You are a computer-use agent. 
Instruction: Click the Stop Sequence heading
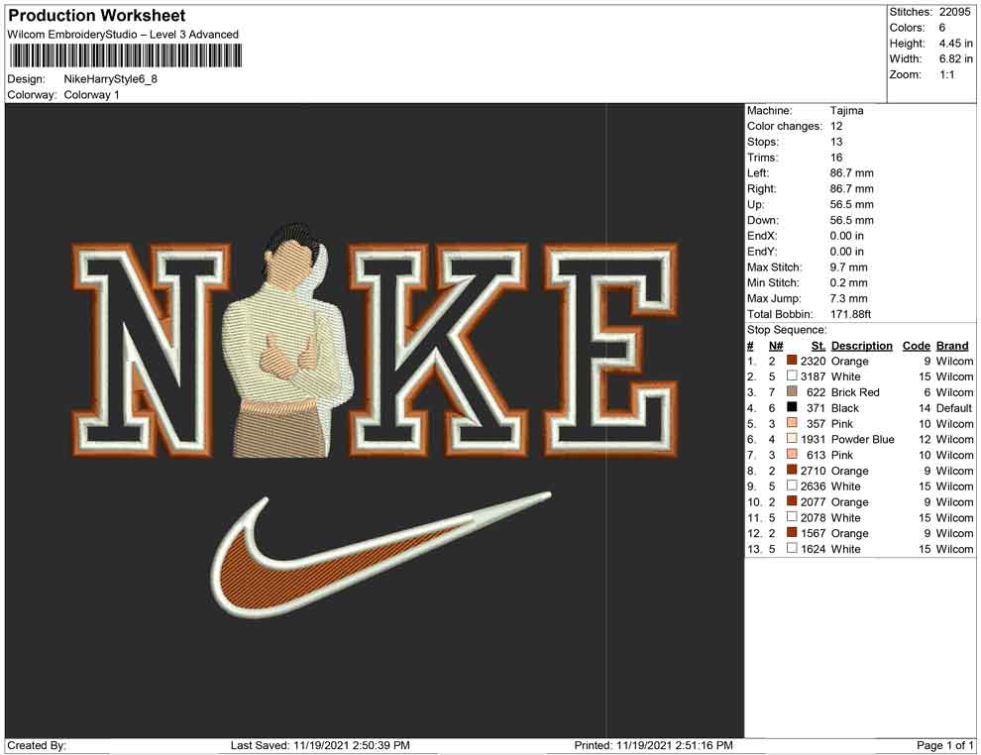point(787,330)
